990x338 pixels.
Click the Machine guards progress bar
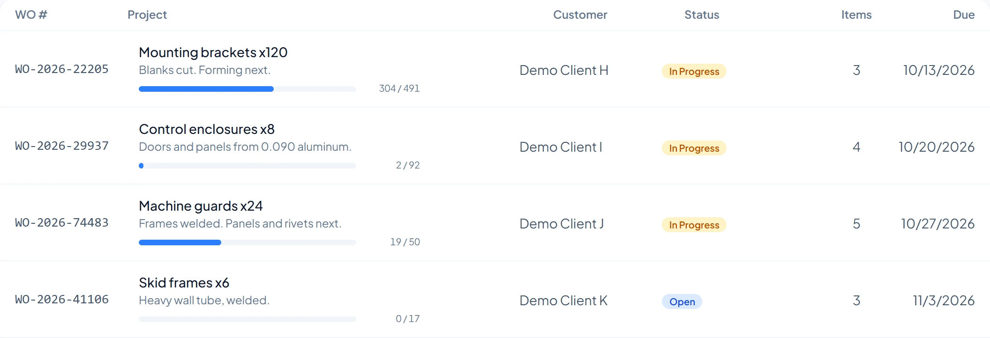[x=247, y=242]
